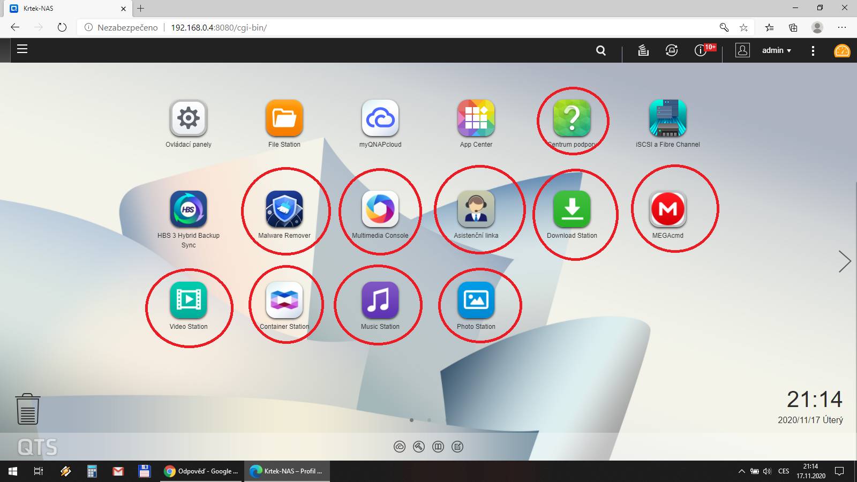Open MEGAcmd app
Image resolution: width=857 pixels, height=482 pixels.
coord(668,209)
